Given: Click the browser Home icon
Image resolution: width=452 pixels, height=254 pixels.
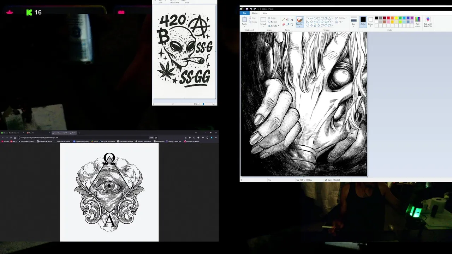Looking at the screenshot, I should click(x=15, y=138).
